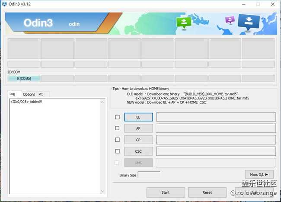This screenshot has width=281, height=202.
Task: Click the 'NEW model' tips line
Action: 166,103
